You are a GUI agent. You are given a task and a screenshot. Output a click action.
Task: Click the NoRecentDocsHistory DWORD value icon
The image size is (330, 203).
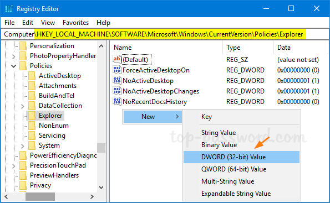click(117, 101)
